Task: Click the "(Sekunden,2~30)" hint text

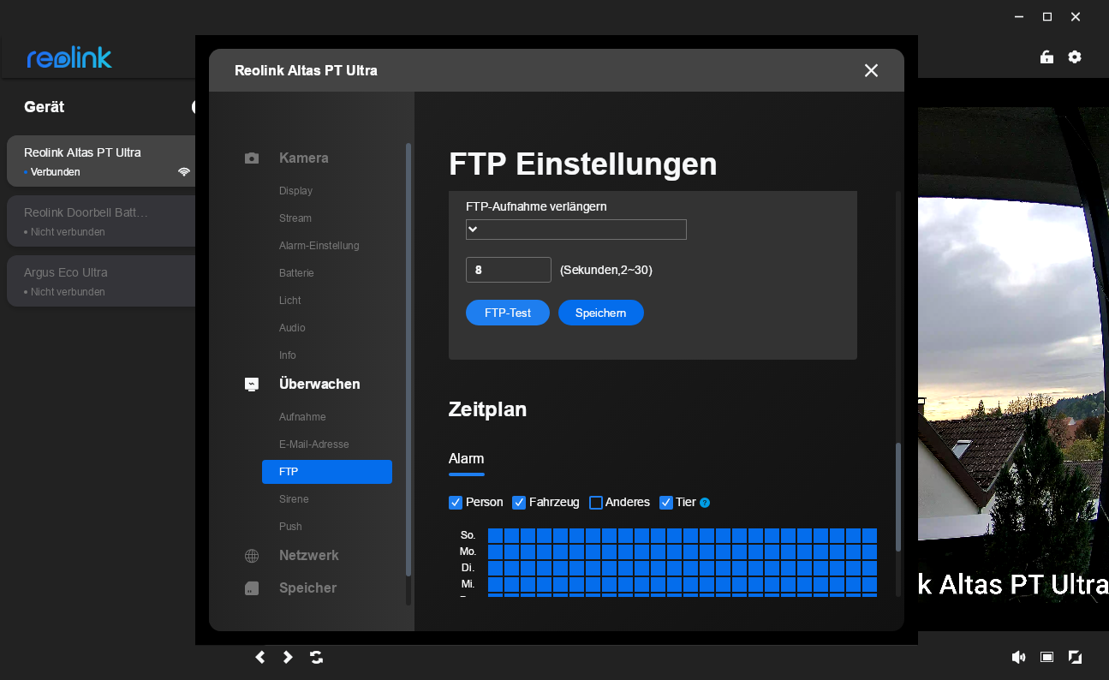Action: [x=606, y=270]
